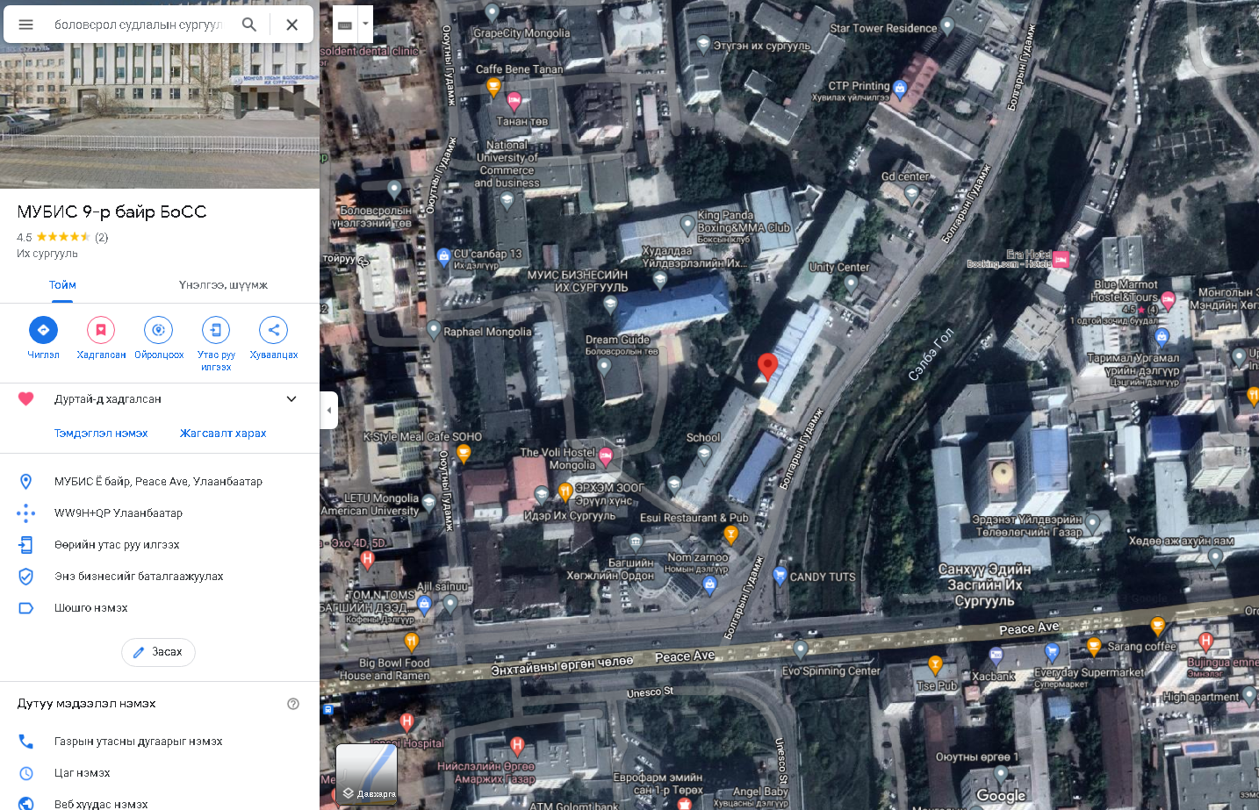Click the address МУБИС Ё байр row

click(160, 482)
